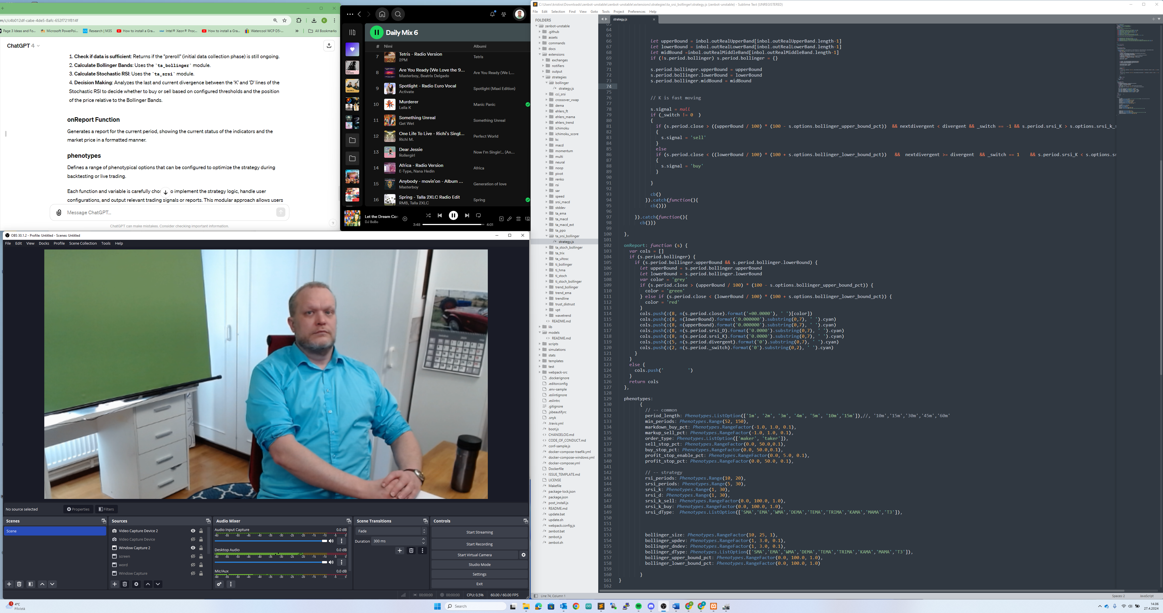Show the hidden screen source
The height and width of the screenshot is (613, 1163).
[x=193, y=556]
